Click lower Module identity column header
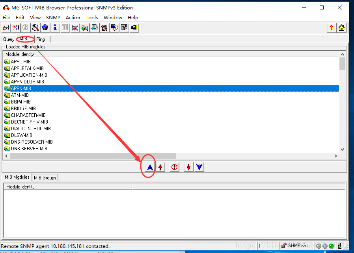The width and height of the screenshot is (354, 253). point(68,187)
